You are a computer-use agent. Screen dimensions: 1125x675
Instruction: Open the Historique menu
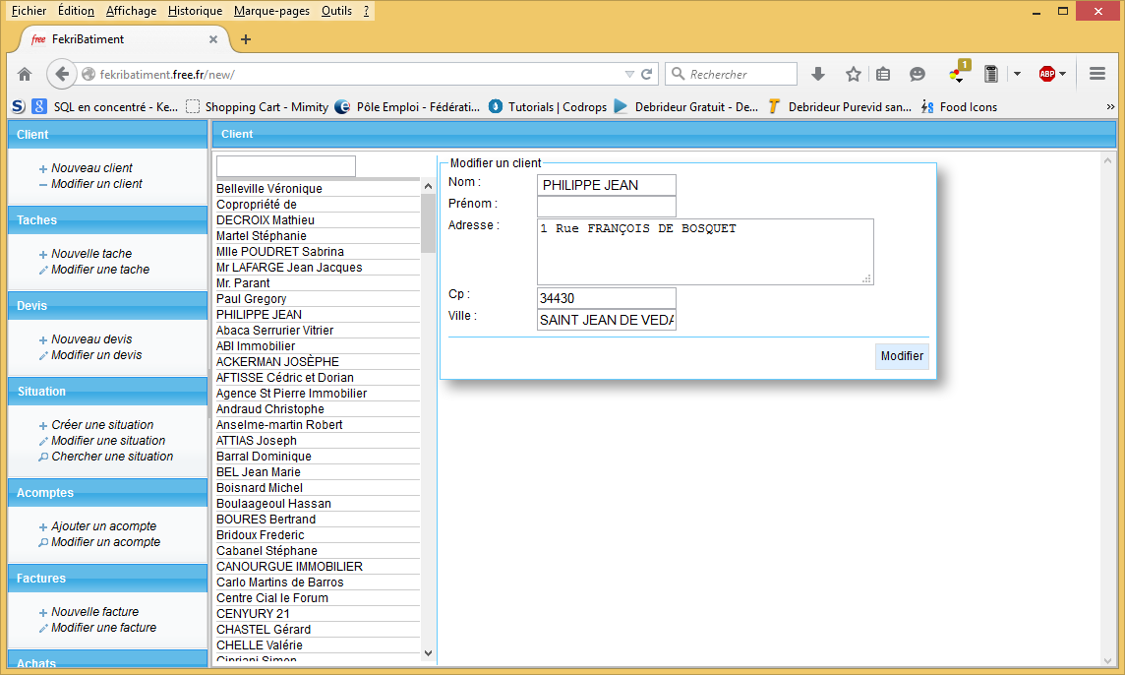point(195,11)
